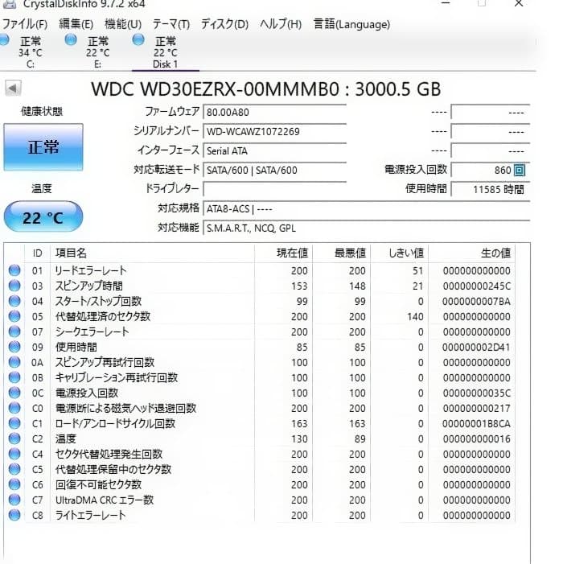This screenshot has width=563, height=564.
Task: Select threshold value 140 in row 05
Action: (x=415, y=316)
